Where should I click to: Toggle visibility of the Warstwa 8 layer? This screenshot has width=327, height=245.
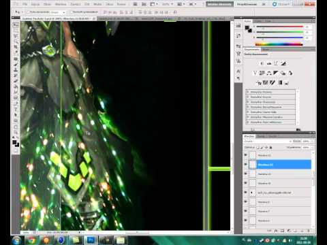click(246, 201)
